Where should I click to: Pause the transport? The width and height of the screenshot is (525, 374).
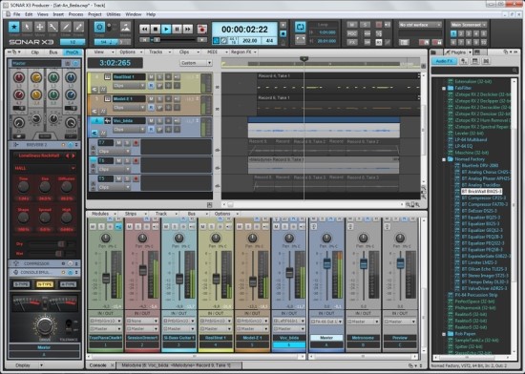pyautogui.click(x=178, y=30)
